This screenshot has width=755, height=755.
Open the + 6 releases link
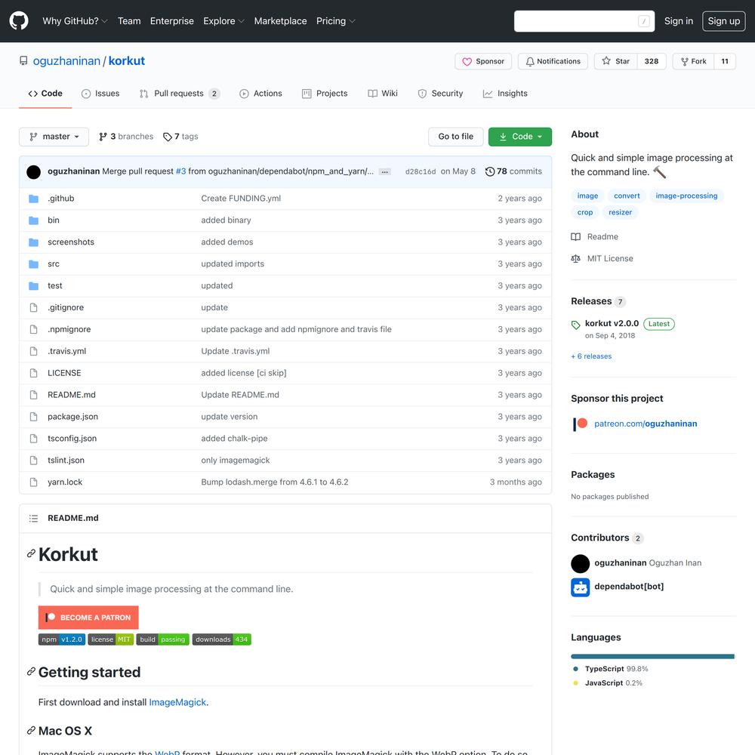591,356
